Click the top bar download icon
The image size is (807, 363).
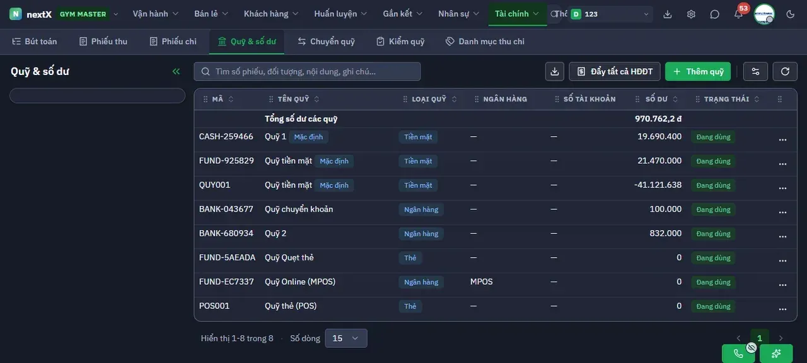[668, 14]
